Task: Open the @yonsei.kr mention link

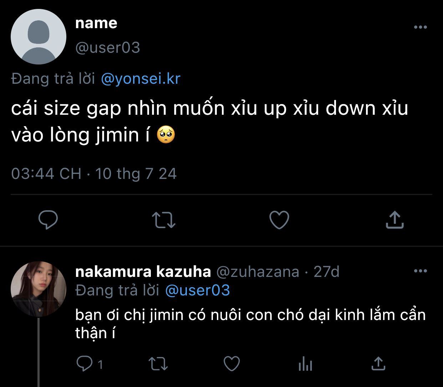Action: click(141, 79)
